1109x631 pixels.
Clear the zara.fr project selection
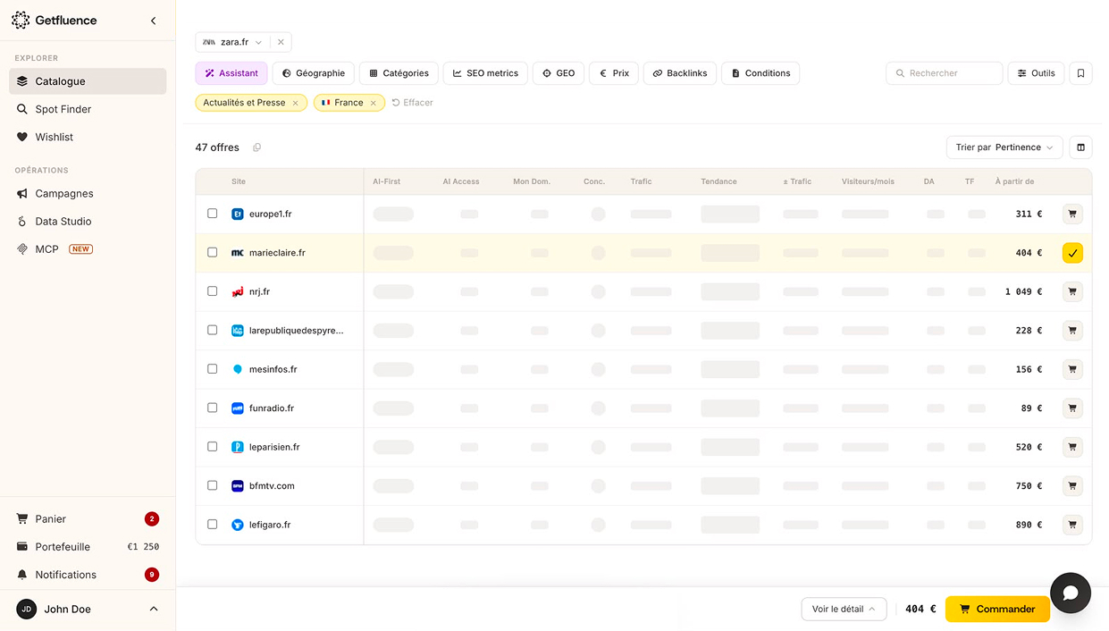point(281,42)
